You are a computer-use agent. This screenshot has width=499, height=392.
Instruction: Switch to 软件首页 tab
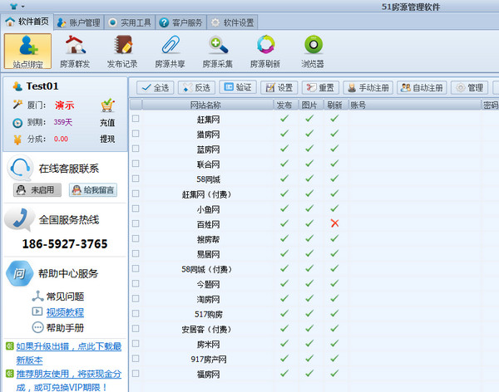pyautogui.click(x=27, y=22)
